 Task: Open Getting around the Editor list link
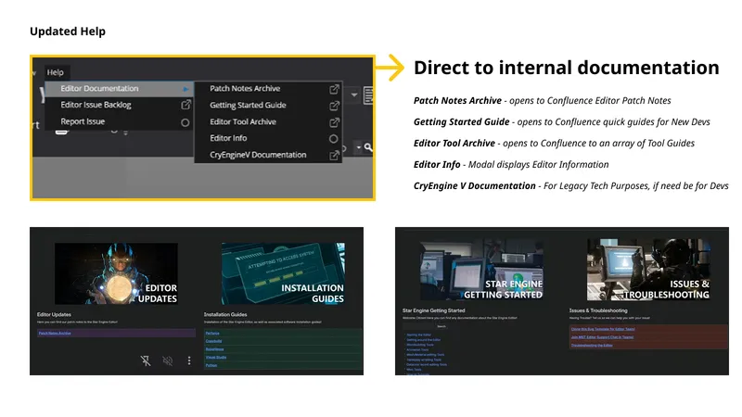[x=424, y=340]
